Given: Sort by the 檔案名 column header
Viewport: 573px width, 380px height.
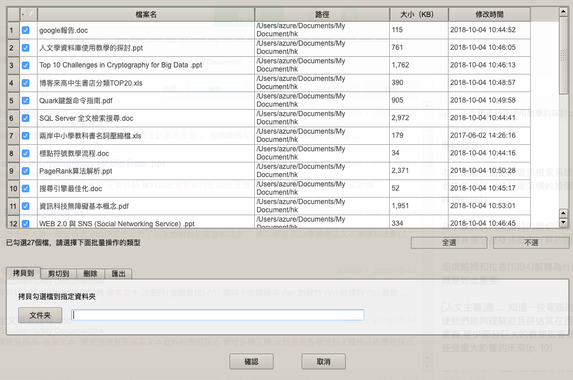Looking at the screenshot, I should (x=146, y=14).
